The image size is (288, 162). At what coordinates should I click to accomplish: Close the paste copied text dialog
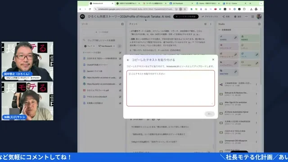click(213, 59)
